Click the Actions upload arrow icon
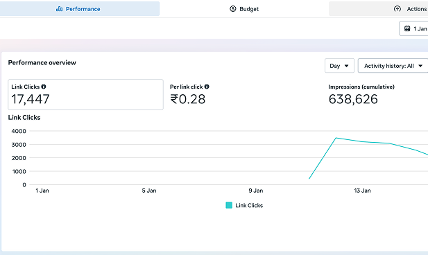 pyautogui.click(x=397, y=9)
